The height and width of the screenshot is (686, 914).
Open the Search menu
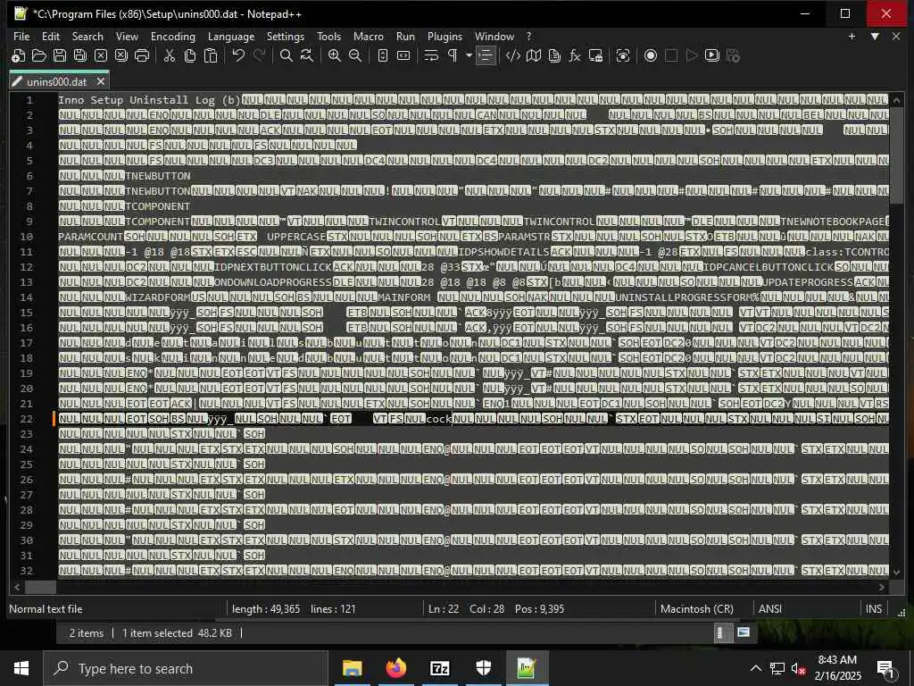87,36
